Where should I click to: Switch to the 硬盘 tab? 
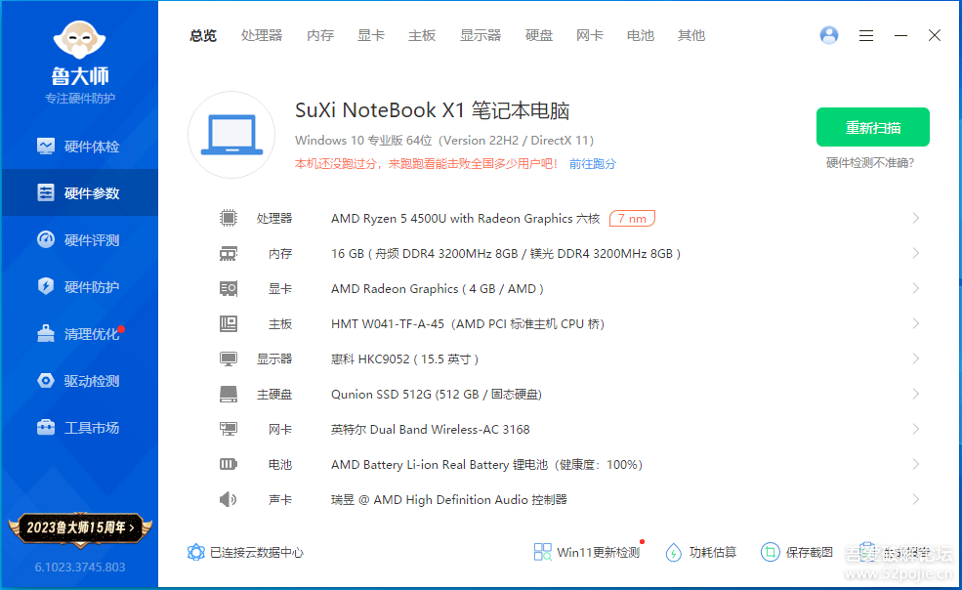[x=539, y=35]
